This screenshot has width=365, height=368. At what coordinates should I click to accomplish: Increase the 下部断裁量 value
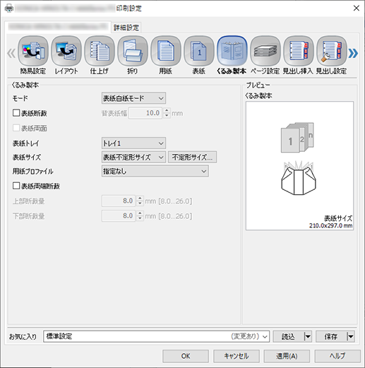coord(140,213)
